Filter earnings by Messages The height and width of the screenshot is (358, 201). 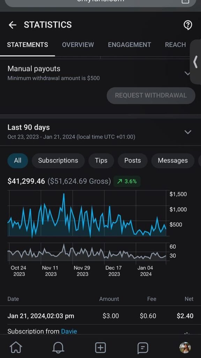point(173,160)
